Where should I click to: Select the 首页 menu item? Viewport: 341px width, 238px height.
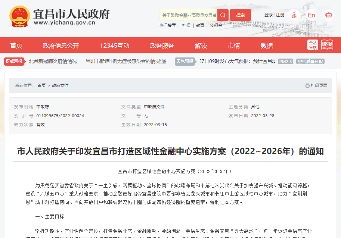click(x=16, y=46)
